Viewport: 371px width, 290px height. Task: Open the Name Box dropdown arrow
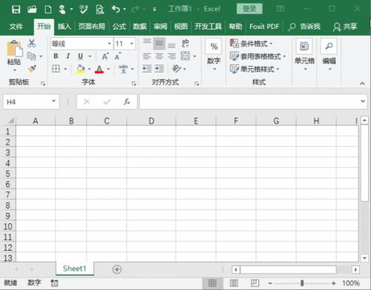[53, 102]
